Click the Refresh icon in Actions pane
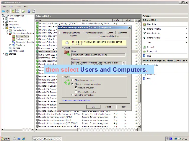The image size is (189, 141). [144, 47]
